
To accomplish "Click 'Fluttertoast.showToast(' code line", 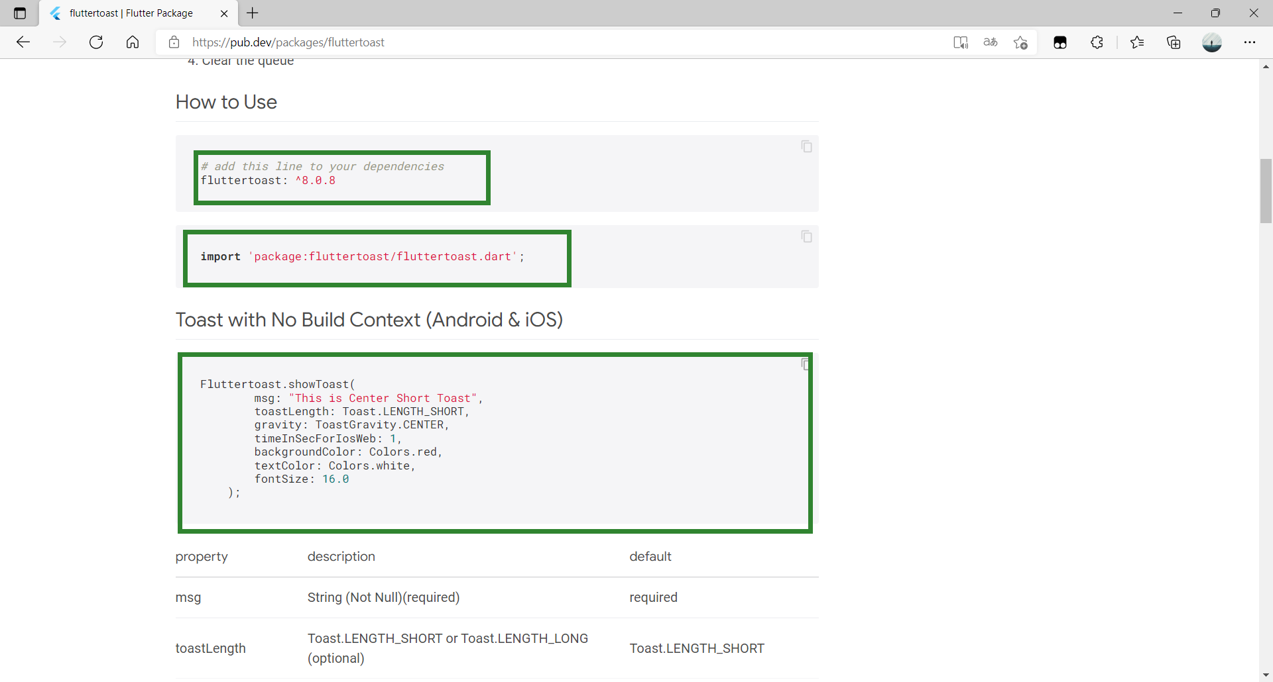I will (278, 384).
